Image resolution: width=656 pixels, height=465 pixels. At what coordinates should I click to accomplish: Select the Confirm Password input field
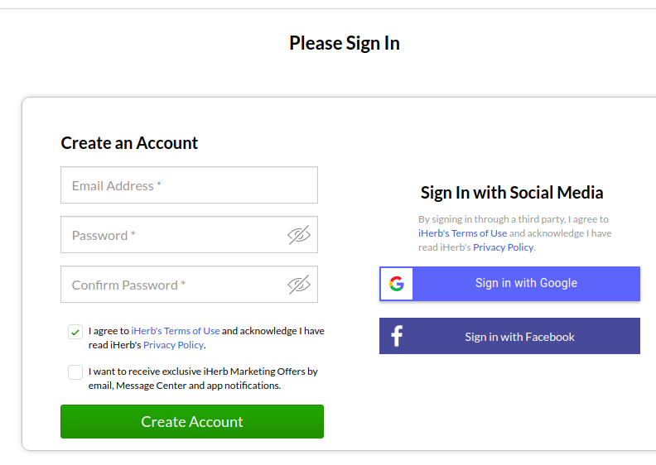[174, 285]
